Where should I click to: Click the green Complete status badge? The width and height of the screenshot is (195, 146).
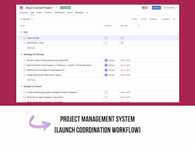click(x=66, y=8)
